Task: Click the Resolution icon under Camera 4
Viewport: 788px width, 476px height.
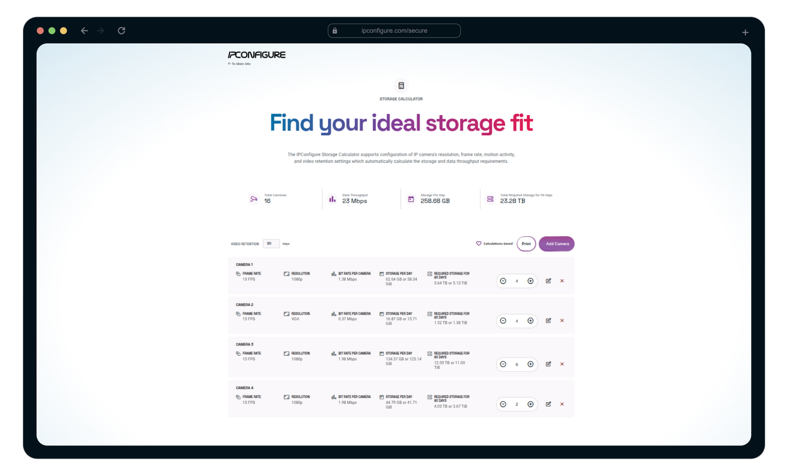Action: pyautogui.click(x=286, y=396)
